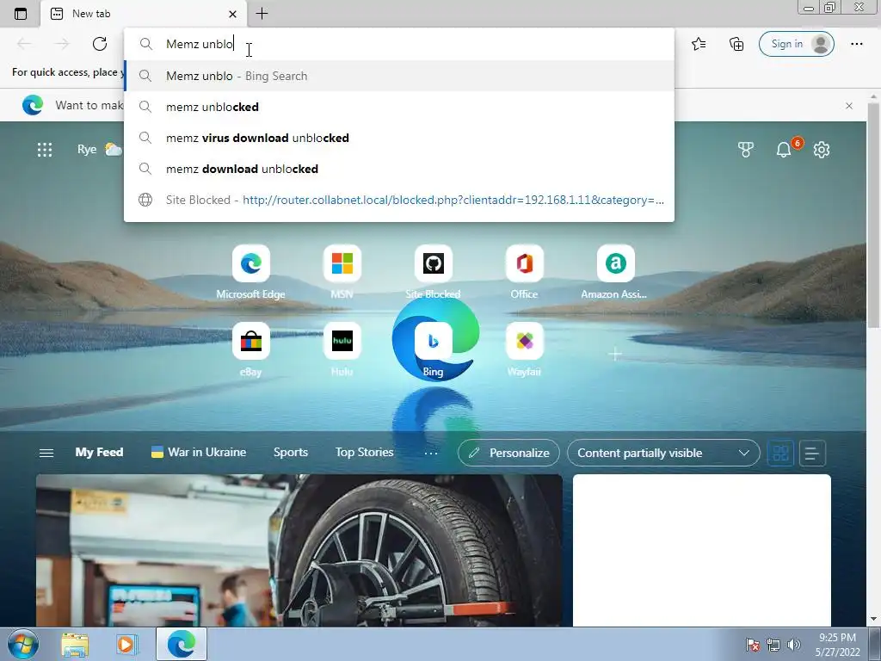The image size is (881, 661).
Task: Select the My Feed tab
Action: [100, 453]
